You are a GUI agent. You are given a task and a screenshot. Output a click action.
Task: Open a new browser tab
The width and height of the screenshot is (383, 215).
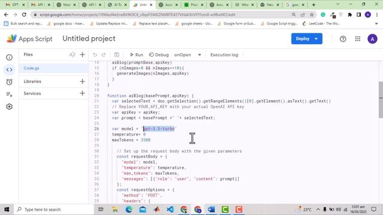(314, 5)
